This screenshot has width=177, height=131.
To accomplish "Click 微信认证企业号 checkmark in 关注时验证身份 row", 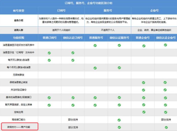I will pyautogui.click(x=165, y=90).
